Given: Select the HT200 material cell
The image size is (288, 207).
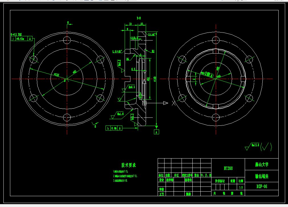Looking at the screenshot, I should click(228, 168).
